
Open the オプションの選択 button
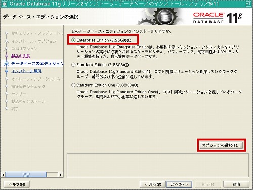click(x=222, y=145)
